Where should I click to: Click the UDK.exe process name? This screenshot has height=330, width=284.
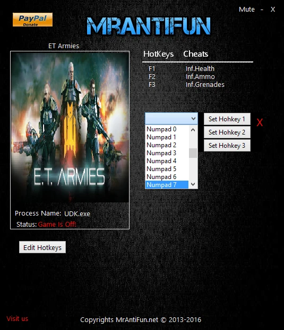click(77, 213)
